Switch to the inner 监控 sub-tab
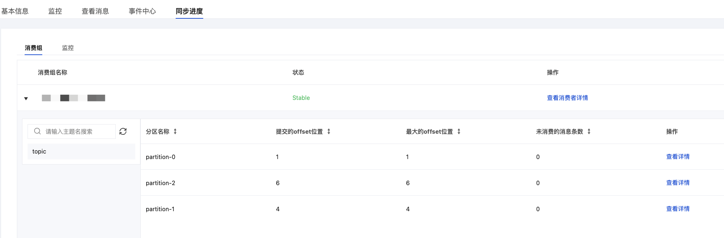 tap(68, 48)
